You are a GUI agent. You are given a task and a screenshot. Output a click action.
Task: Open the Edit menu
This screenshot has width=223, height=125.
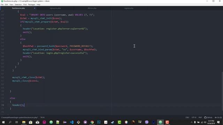(x=6, y=5)
